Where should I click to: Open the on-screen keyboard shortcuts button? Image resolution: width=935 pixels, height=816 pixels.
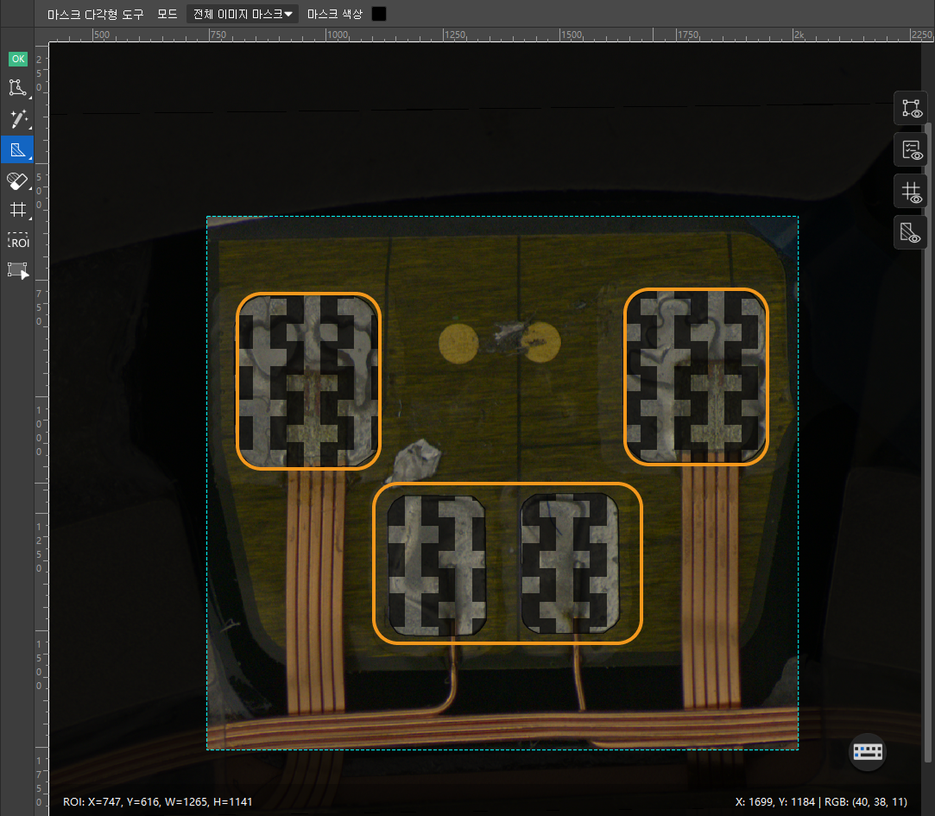tap(868, 751)
